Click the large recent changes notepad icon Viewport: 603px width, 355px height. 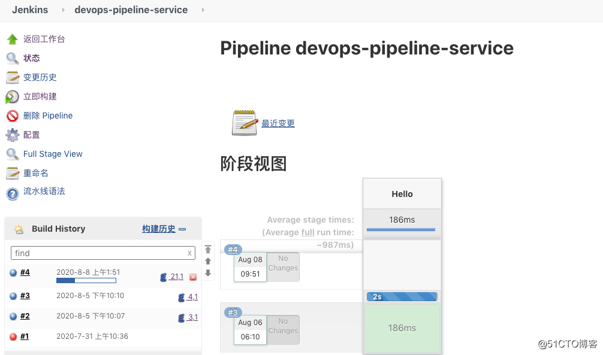point(245,123)
